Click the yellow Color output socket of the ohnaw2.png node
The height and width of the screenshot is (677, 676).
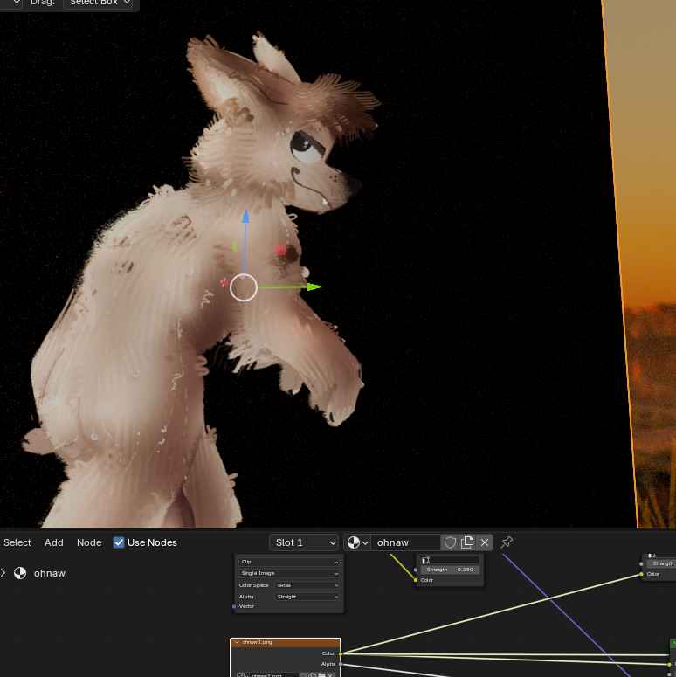click(x=341, y=653)
